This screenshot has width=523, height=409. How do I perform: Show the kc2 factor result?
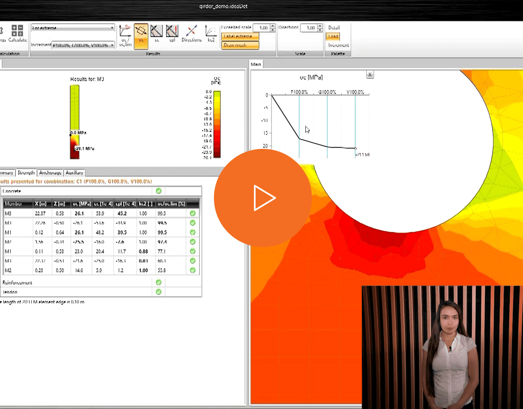211,34
